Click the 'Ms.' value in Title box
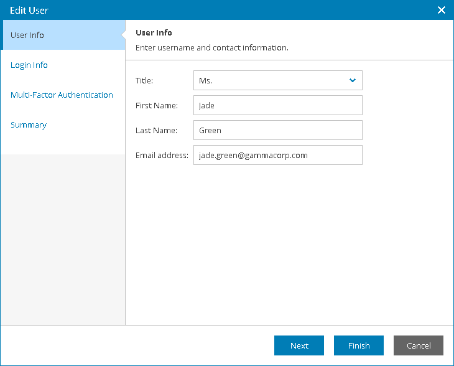This screenshot has height=366, width=454. 206,80
